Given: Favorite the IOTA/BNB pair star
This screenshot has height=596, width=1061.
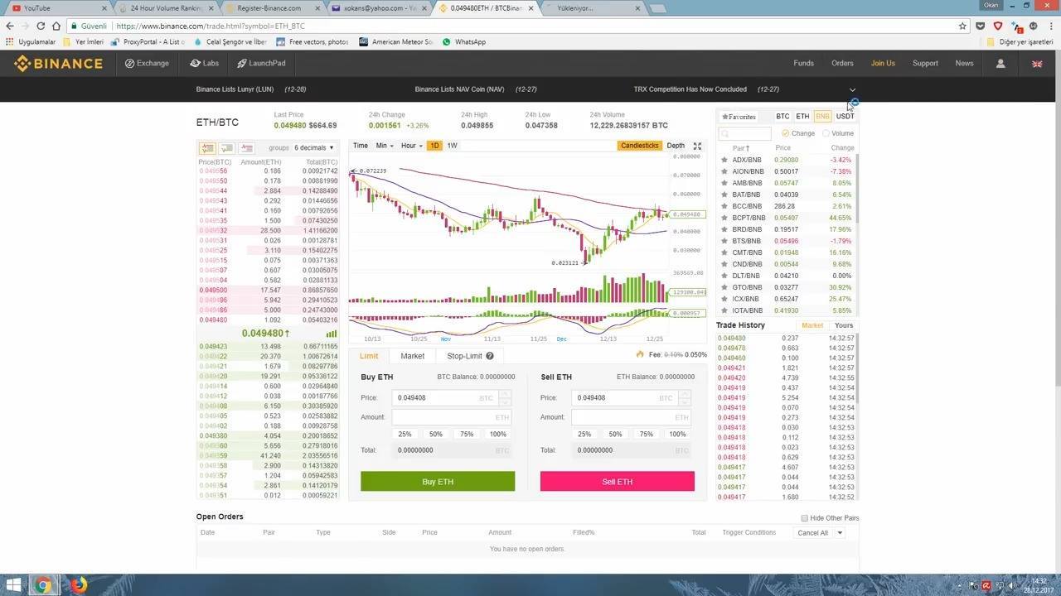Looking at the screenshot, I should coord(724,310).
